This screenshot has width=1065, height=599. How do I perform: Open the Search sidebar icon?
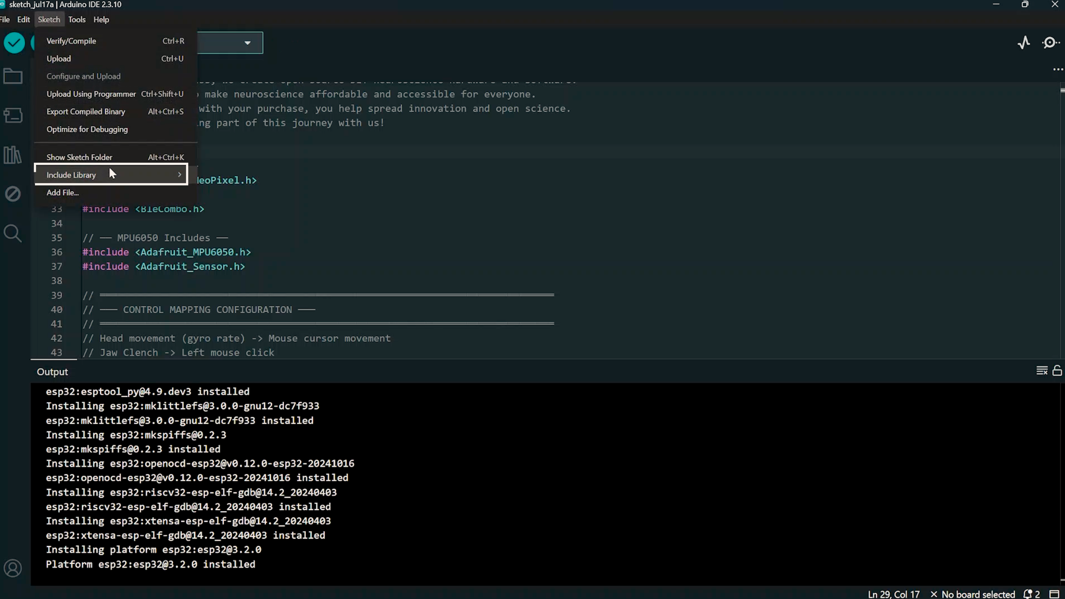(12, 233)
